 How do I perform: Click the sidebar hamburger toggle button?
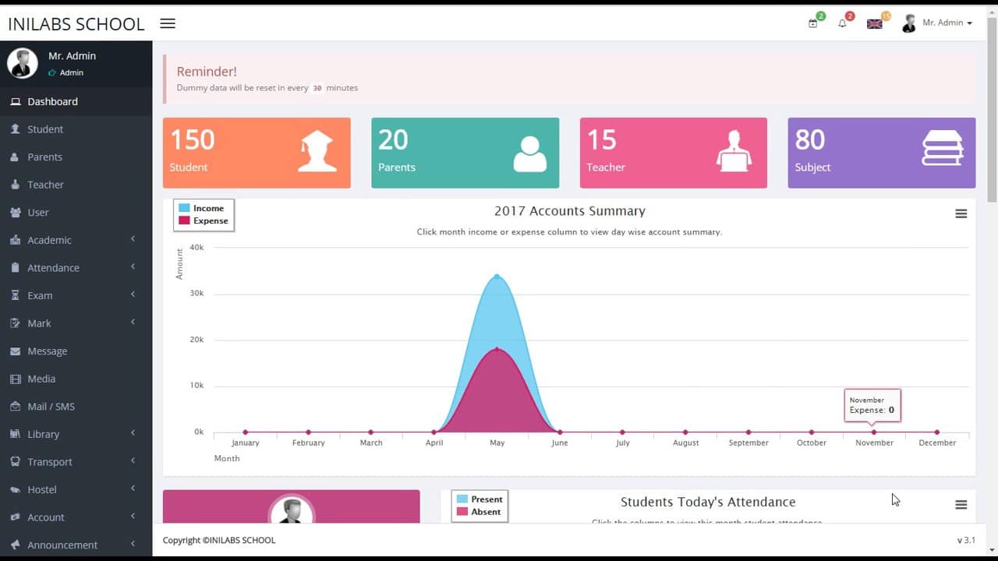[x=167, y=23]
